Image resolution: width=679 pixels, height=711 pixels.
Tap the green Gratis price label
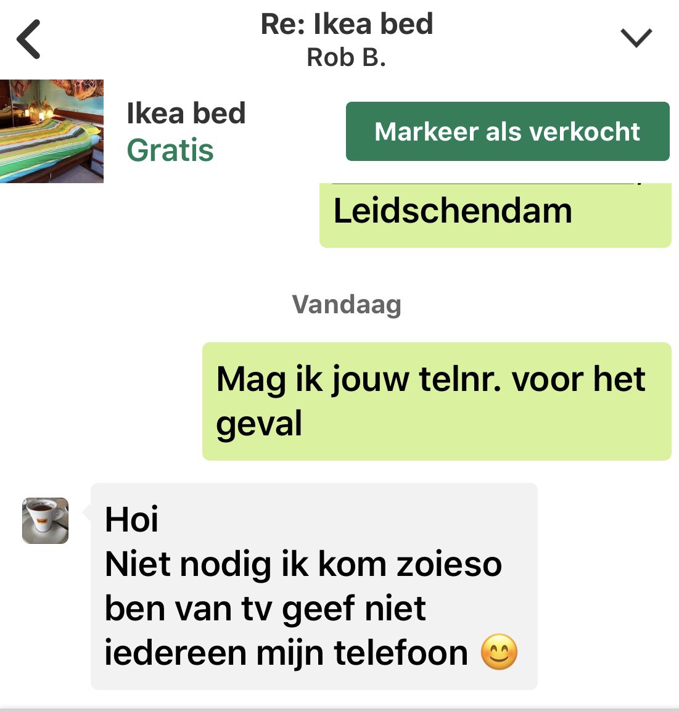point(170,150)
